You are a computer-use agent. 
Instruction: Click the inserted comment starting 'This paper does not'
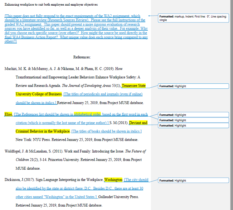click(76, 28)
